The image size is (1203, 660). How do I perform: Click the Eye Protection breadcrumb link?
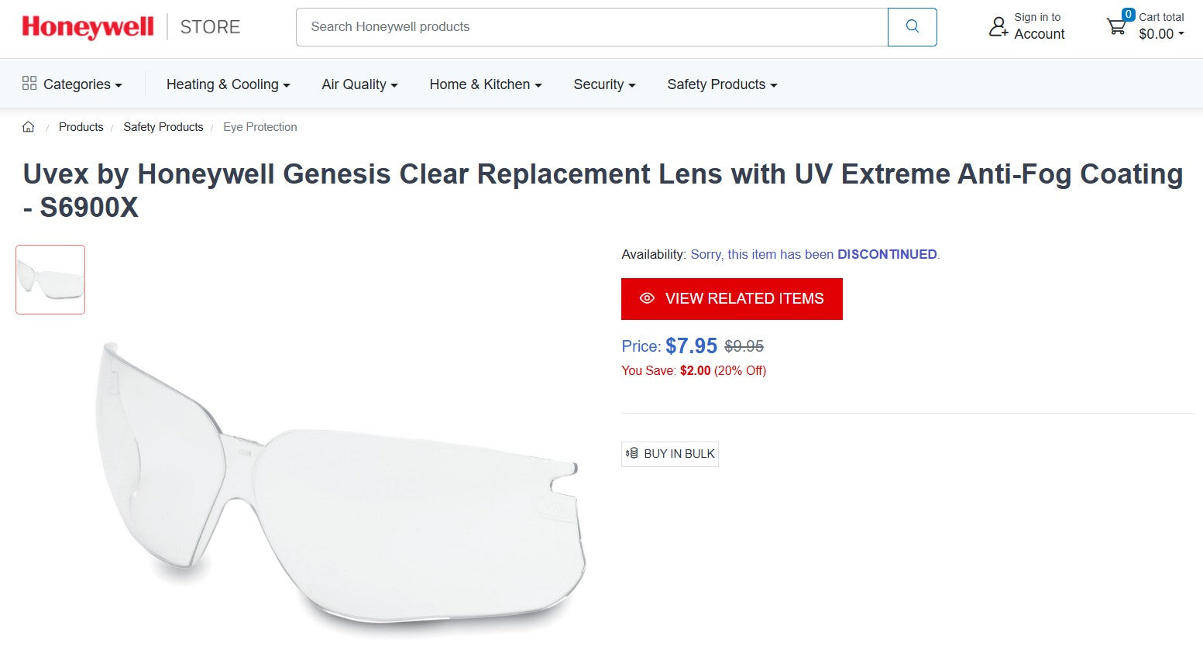click(x=260, y=126)
